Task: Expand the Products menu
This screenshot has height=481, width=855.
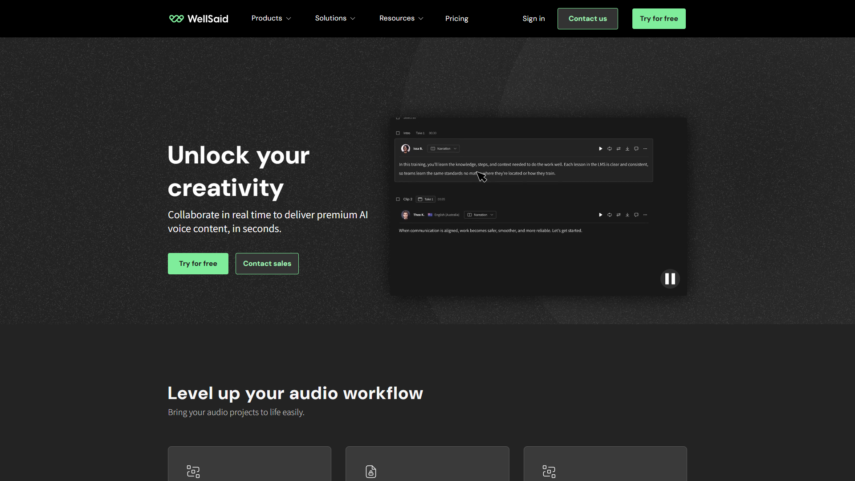Action: [x=271, y=18]
